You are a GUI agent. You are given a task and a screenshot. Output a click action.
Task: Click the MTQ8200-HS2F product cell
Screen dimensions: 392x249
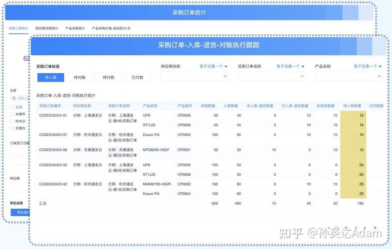(156, 150)
